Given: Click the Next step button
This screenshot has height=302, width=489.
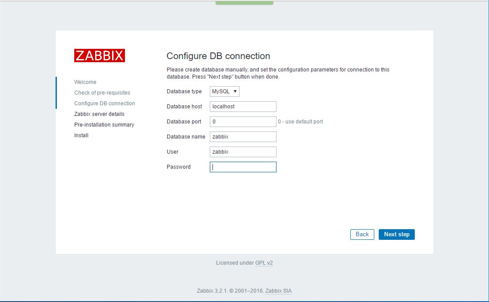Looking at the screenshot, I should [x=397, y=234].
